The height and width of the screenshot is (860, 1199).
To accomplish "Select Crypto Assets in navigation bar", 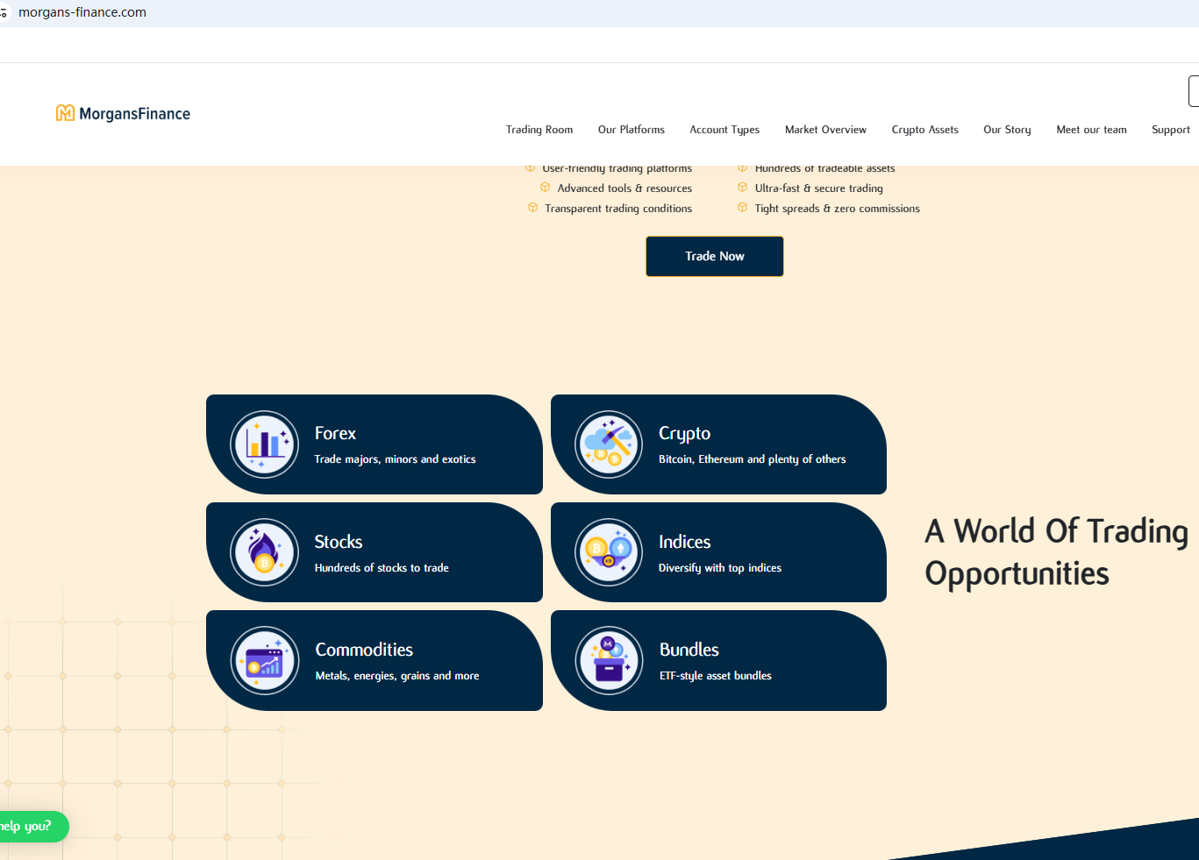I will click(924, 130).
